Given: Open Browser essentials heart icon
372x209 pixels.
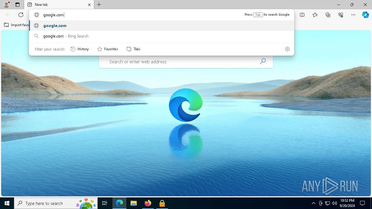Looking at the screenshot, I should (x=341, y=15).
